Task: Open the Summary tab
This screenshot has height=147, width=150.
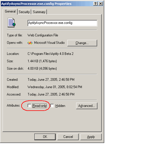Action: pyautogui.click(x=39, y=12)
